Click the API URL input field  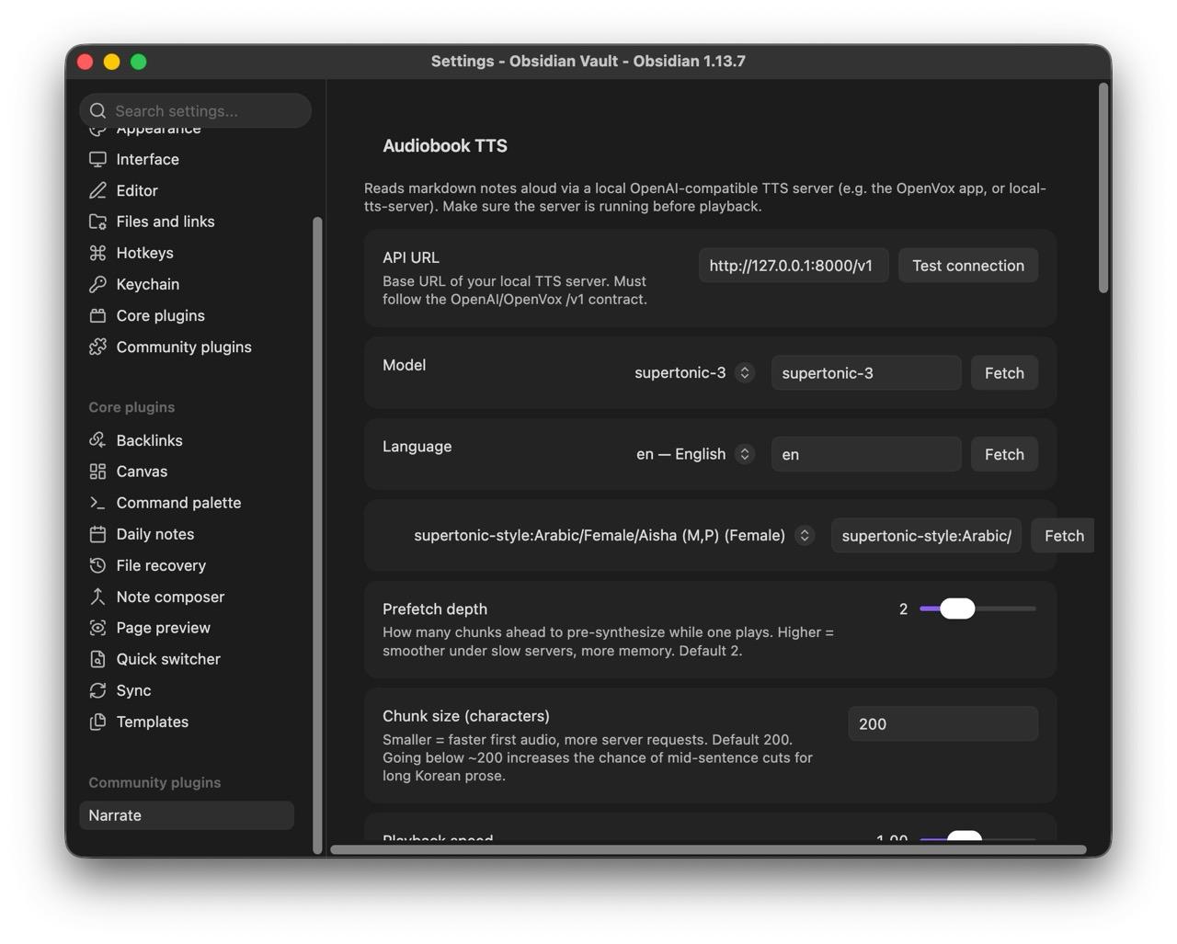tap(794, 266)
